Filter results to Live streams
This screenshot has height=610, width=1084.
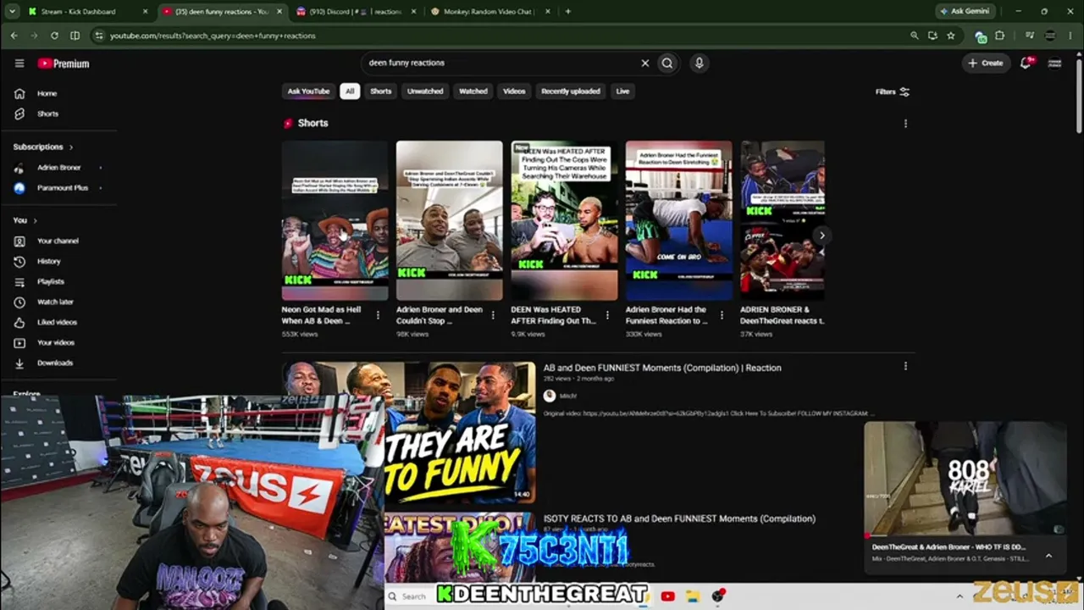pyautogui.click(x=622, y=91)
